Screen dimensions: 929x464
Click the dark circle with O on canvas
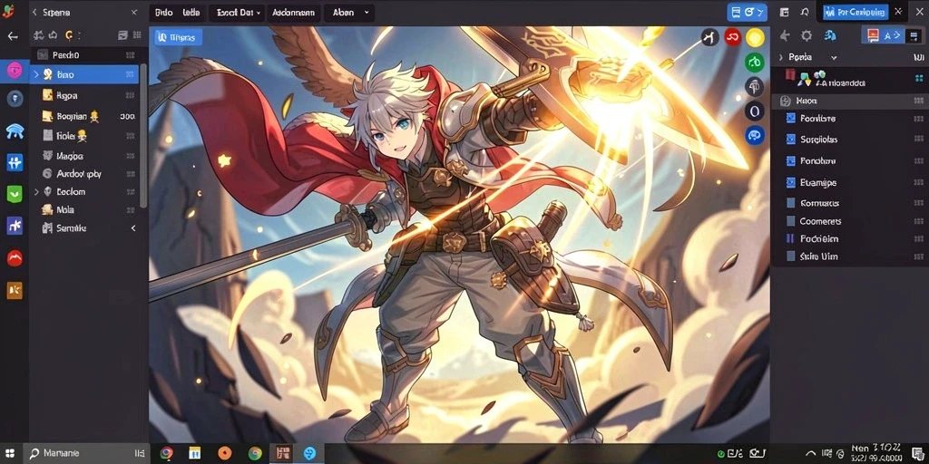pyautogui.click(x=754, y=111)
